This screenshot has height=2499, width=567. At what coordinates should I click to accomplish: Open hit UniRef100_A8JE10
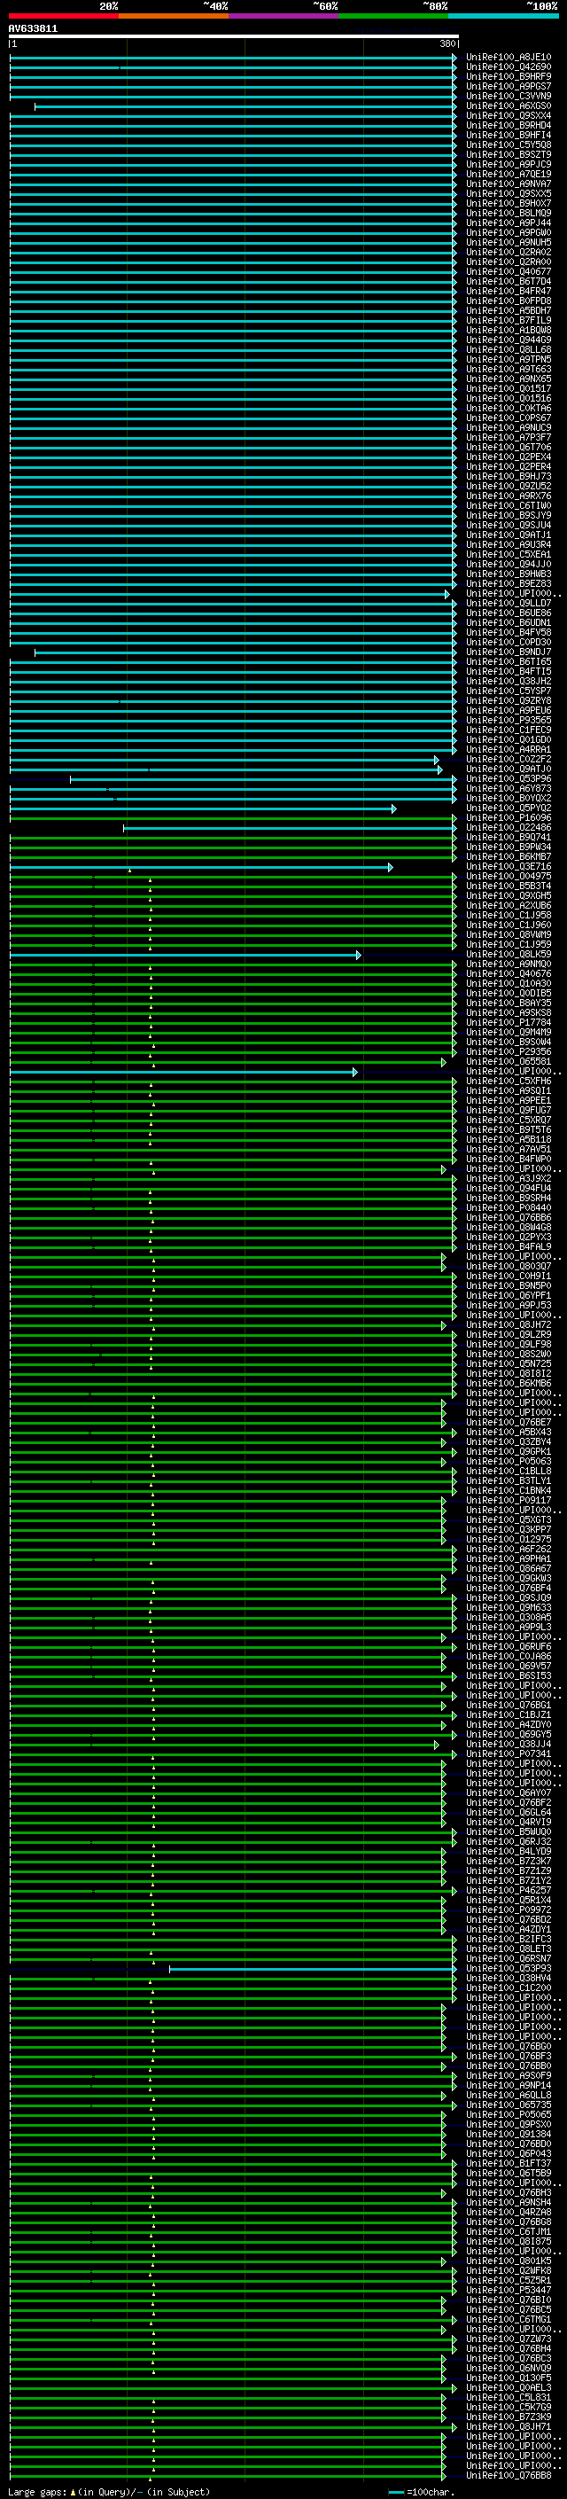pos(508,58)
